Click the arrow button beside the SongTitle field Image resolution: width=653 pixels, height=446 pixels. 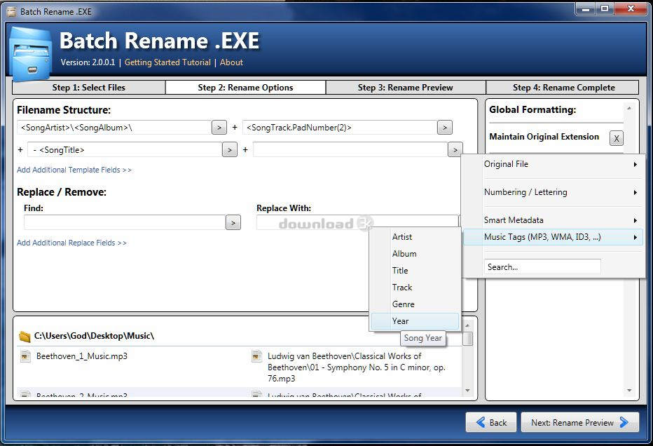(229, 150)
